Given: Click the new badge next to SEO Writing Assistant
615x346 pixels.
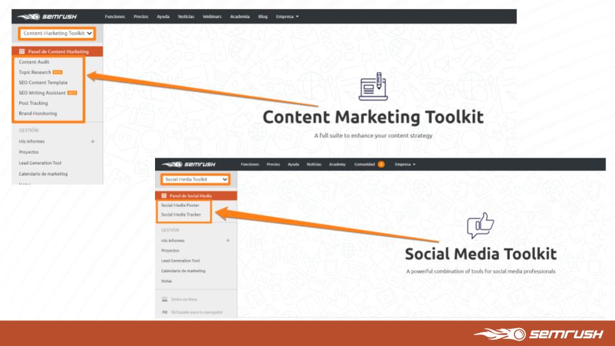Looking at the screenshot, I should click(x=72, y=93).
